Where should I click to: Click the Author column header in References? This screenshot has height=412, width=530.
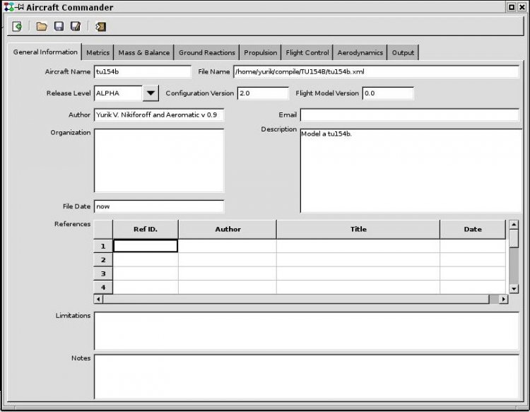click(x=228, y=229)
